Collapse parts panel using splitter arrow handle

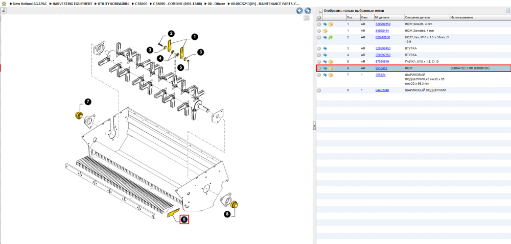(x=314, y=126)
